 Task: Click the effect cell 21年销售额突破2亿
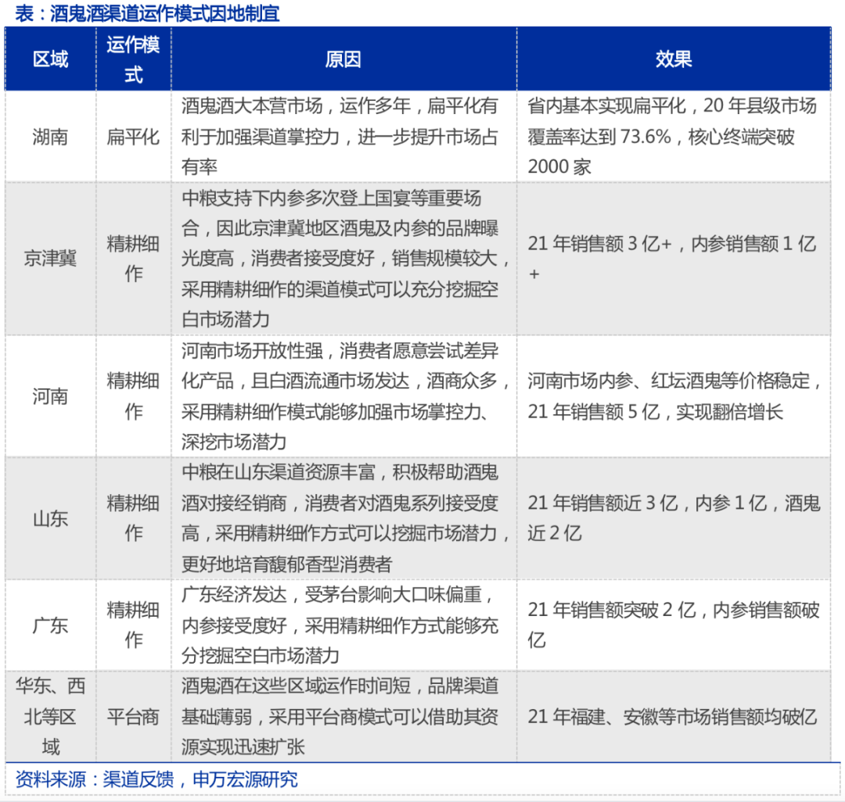pyautogui.click(x=674, y=625)
